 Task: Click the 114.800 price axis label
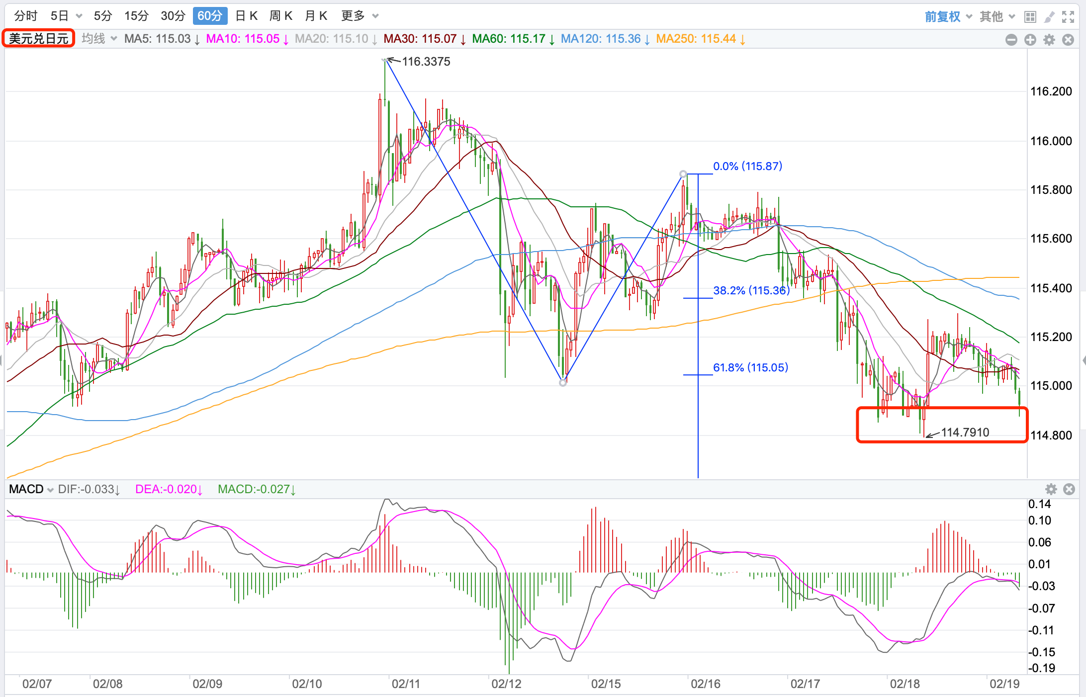[x=1051, y=436]
